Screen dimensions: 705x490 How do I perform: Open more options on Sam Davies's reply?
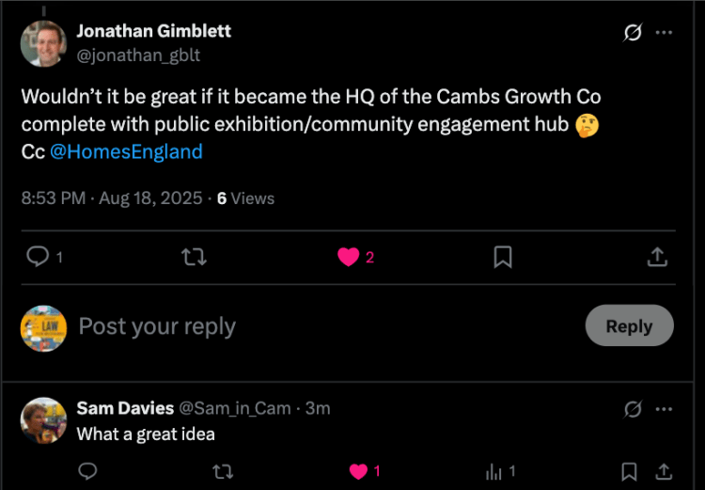click(664, 409)
